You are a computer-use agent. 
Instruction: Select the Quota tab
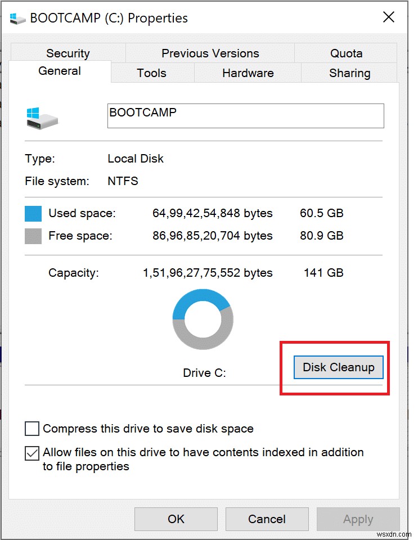[346, 53]
